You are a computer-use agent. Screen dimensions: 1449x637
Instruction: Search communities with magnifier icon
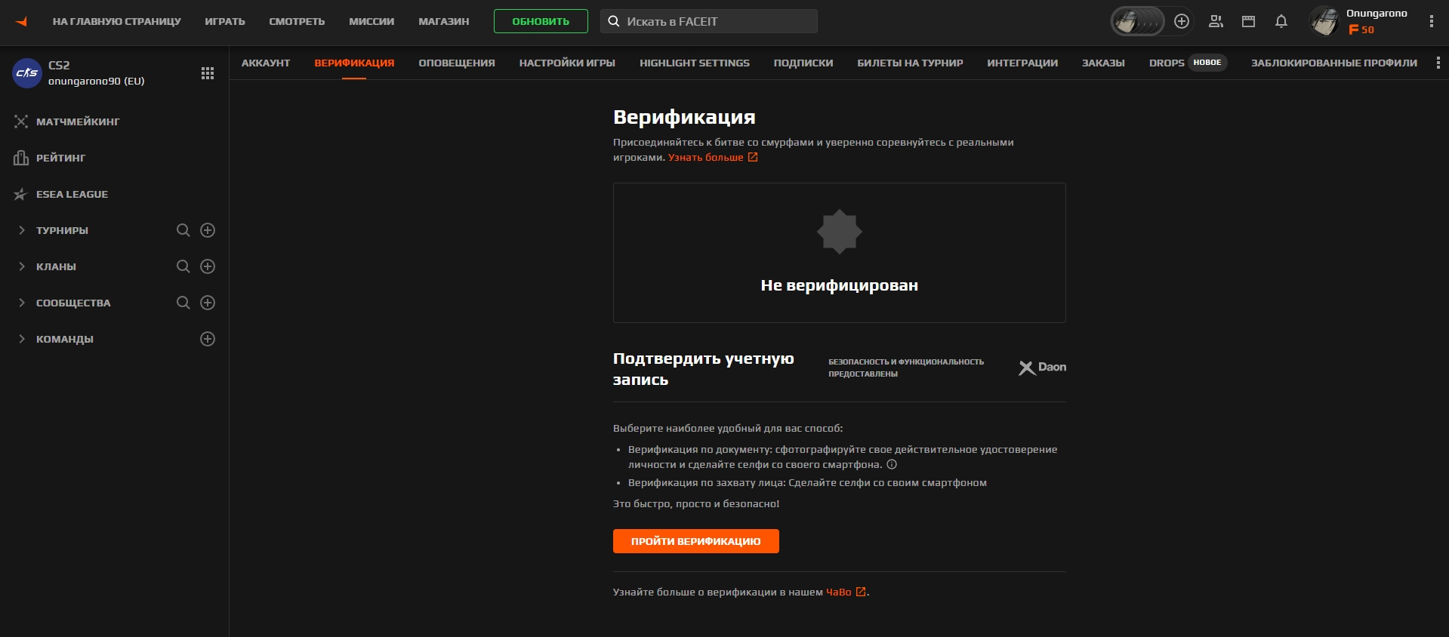(x=183, y=303)
